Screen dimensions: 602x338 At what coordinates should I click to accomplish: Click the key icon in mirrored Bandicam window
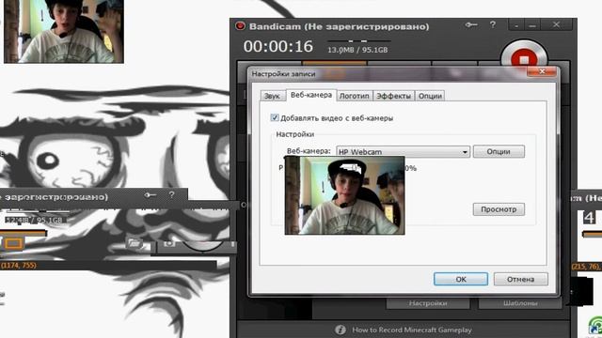(150, 195)
